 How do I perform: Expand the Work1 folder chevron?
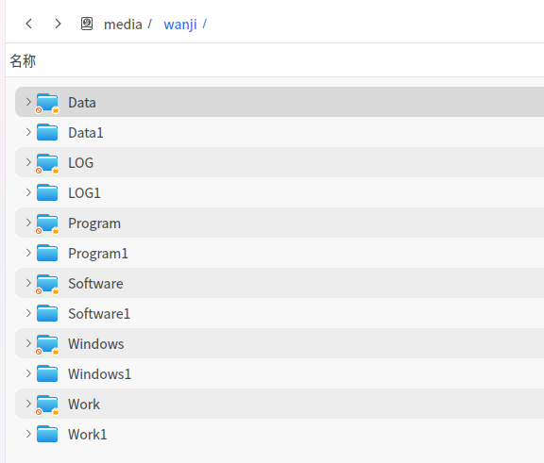click(28, 434)
